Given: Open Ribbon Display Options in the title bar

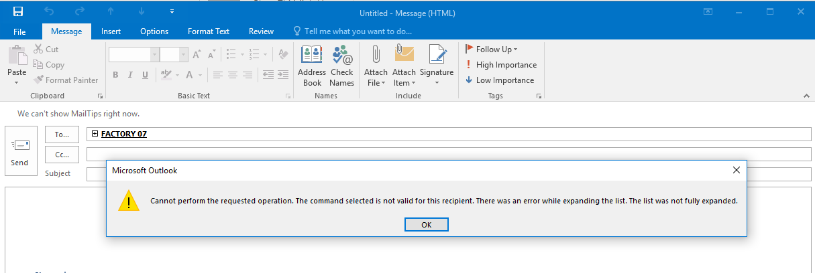Looking at the screenshot, I should pyautogui.click(x=708, y=11).
